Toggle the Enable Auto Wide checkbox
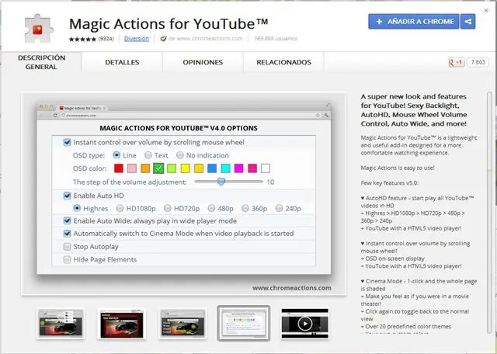Screen dimensions: 497x354 68,220
